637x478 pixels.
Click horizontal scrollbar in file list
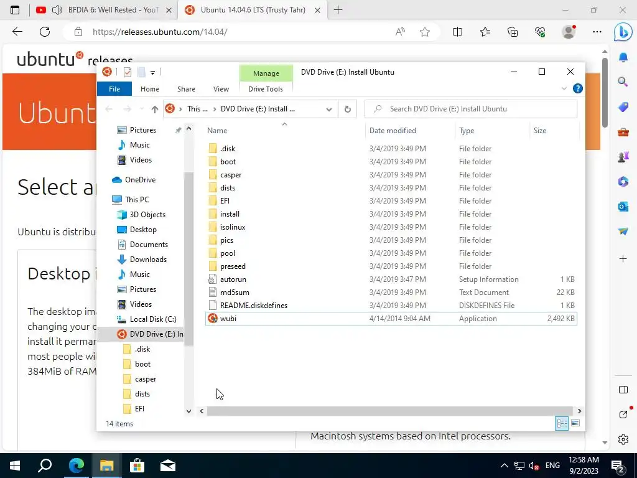[x=389, y=411]
